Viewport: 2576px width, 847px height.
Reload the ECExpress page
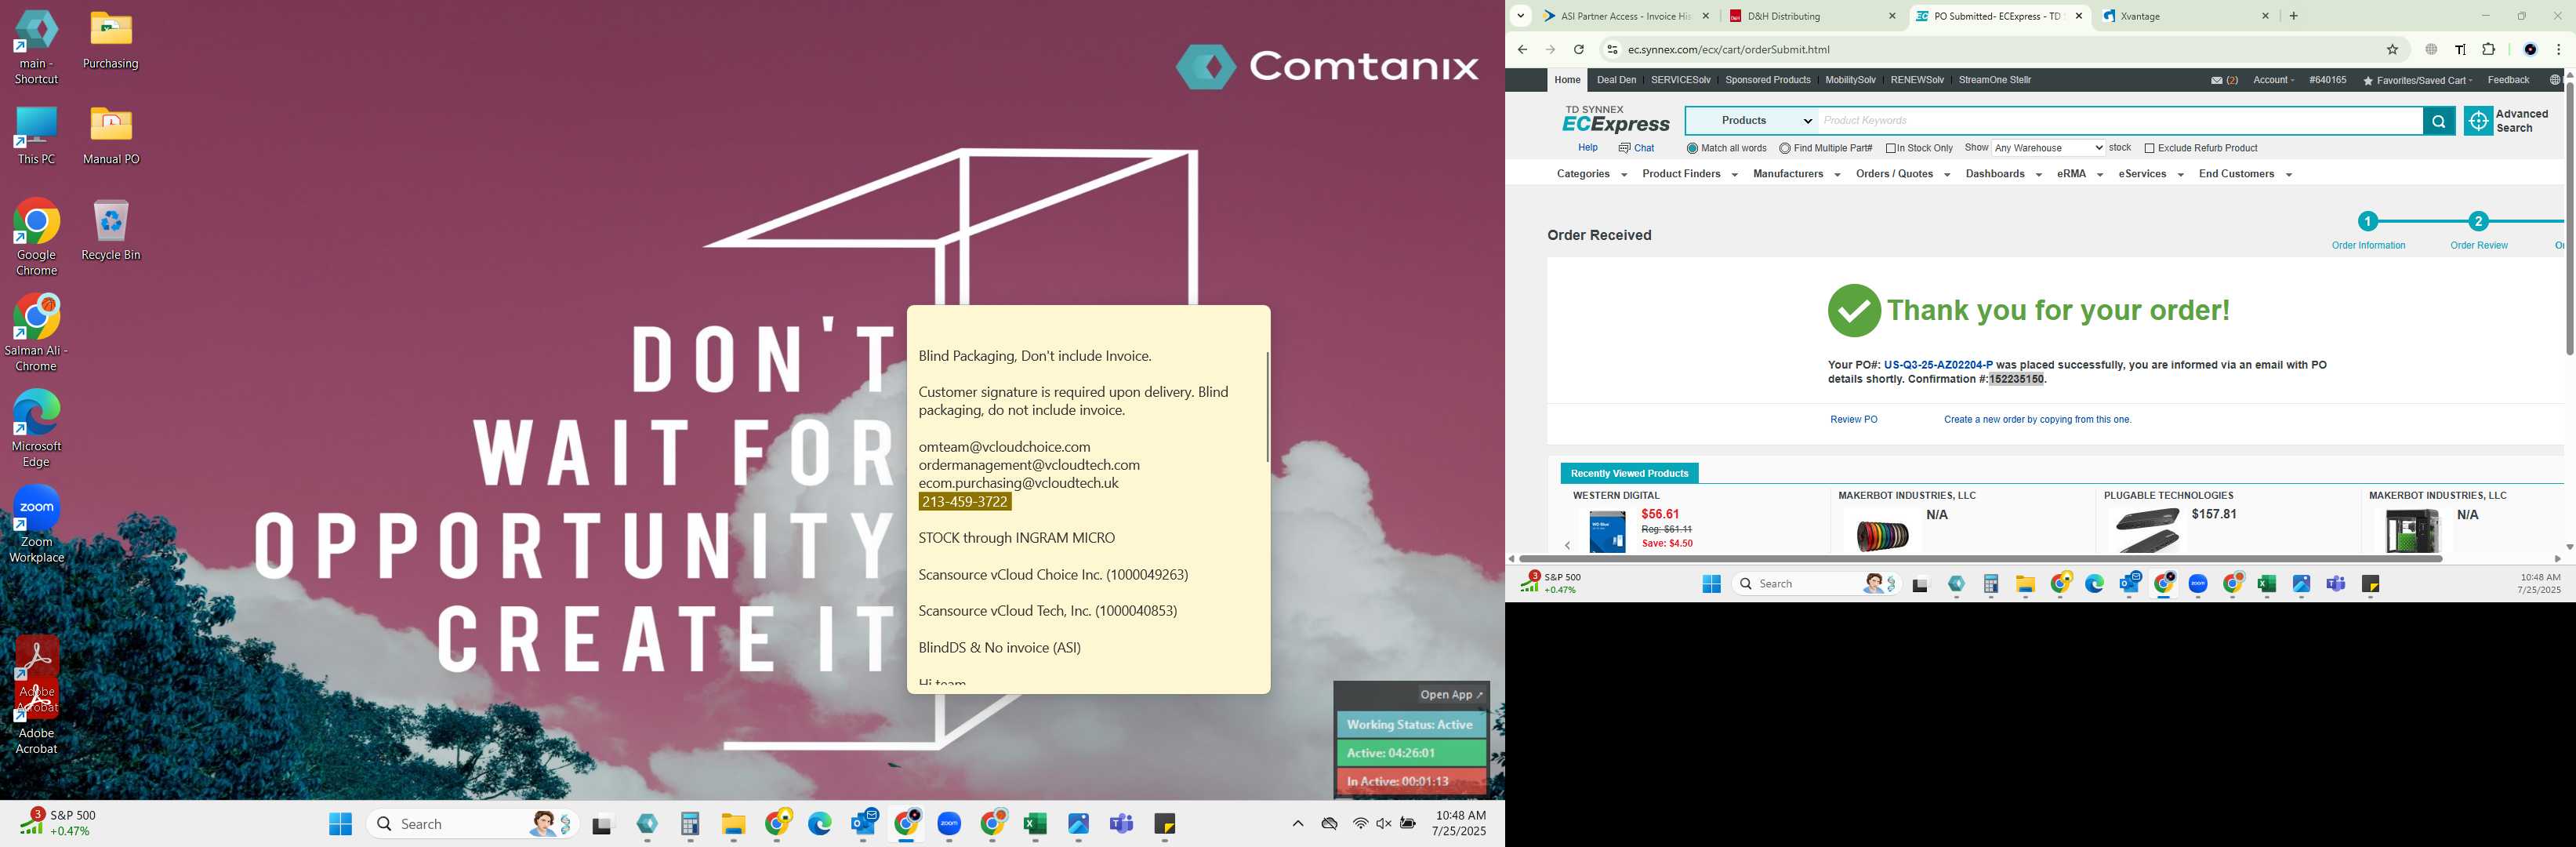(x=1578, y=50)
